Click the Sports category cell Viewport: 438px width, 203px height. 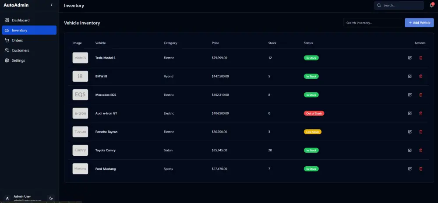point(168,169)
